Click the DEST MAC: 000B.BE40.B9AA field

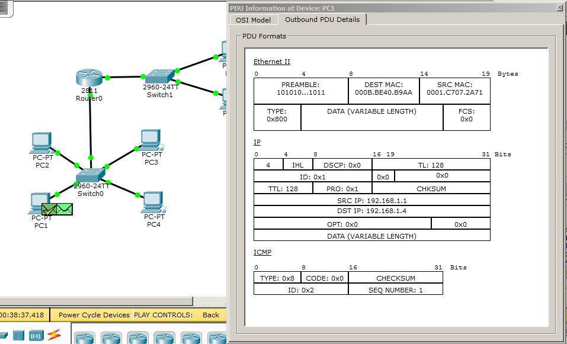pyautogui.click(x=384, y=91)
